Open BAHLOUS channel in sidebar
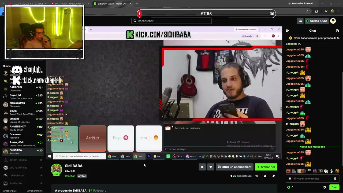 [x=23, y=89]
